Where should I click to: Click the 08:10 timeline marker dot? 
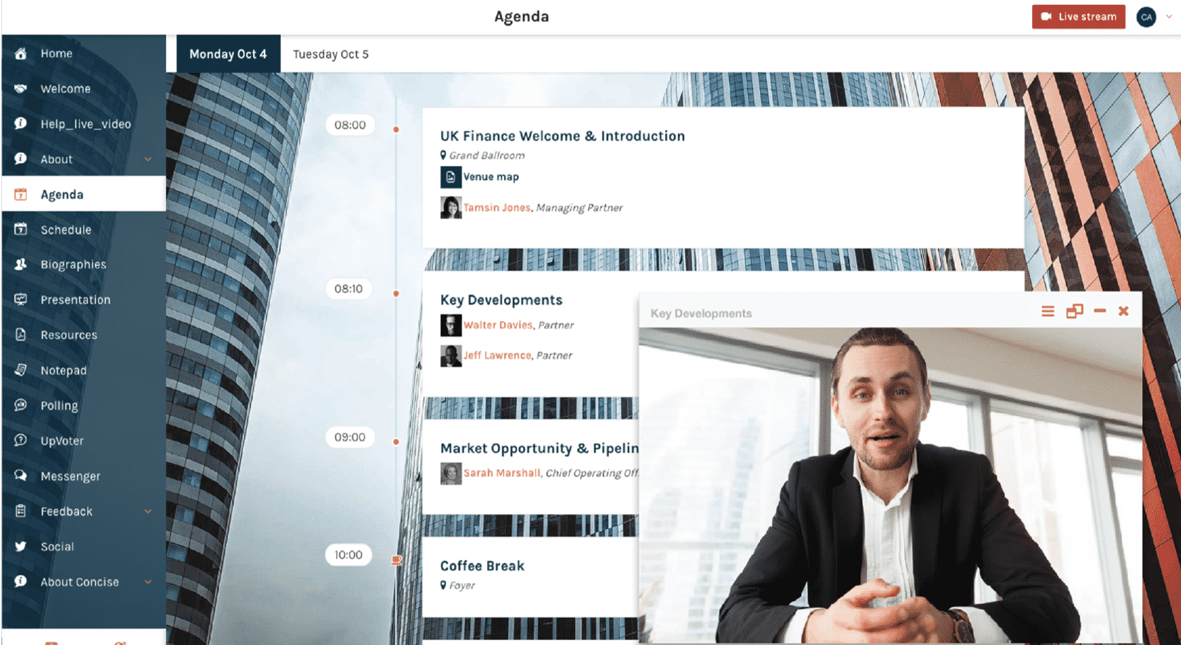click(396, 293)
